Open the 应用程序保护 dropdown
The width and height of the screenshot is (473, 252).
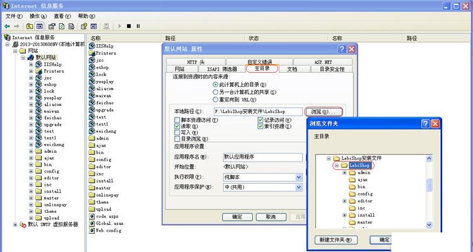click(x=299, y=188)
